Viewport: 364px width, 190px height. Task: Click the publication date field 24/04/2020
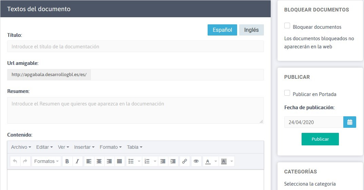point(314,122)
